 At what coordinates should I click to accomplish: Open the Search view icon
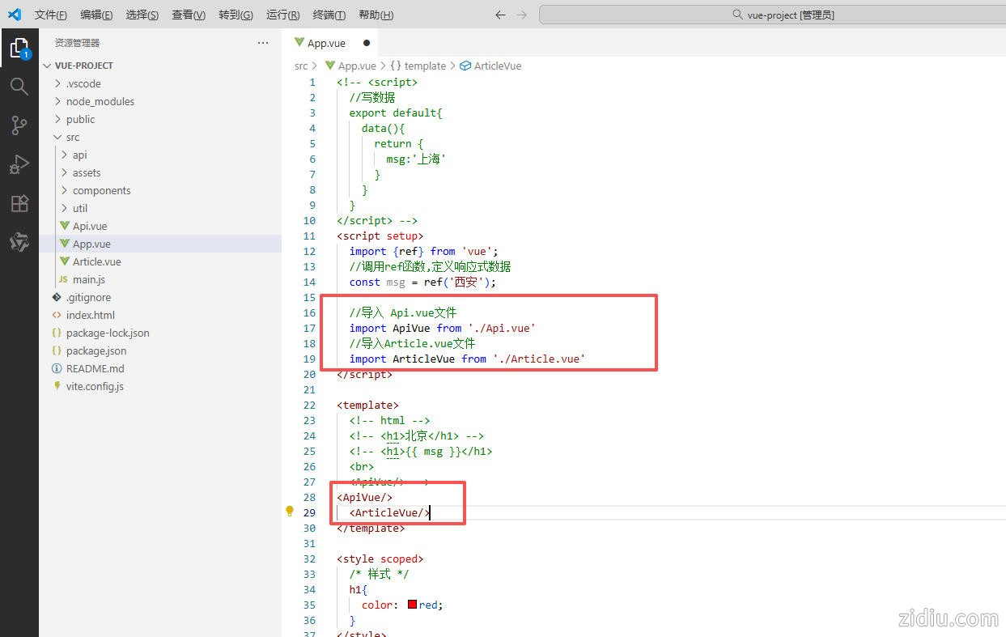tap(19, 87)
